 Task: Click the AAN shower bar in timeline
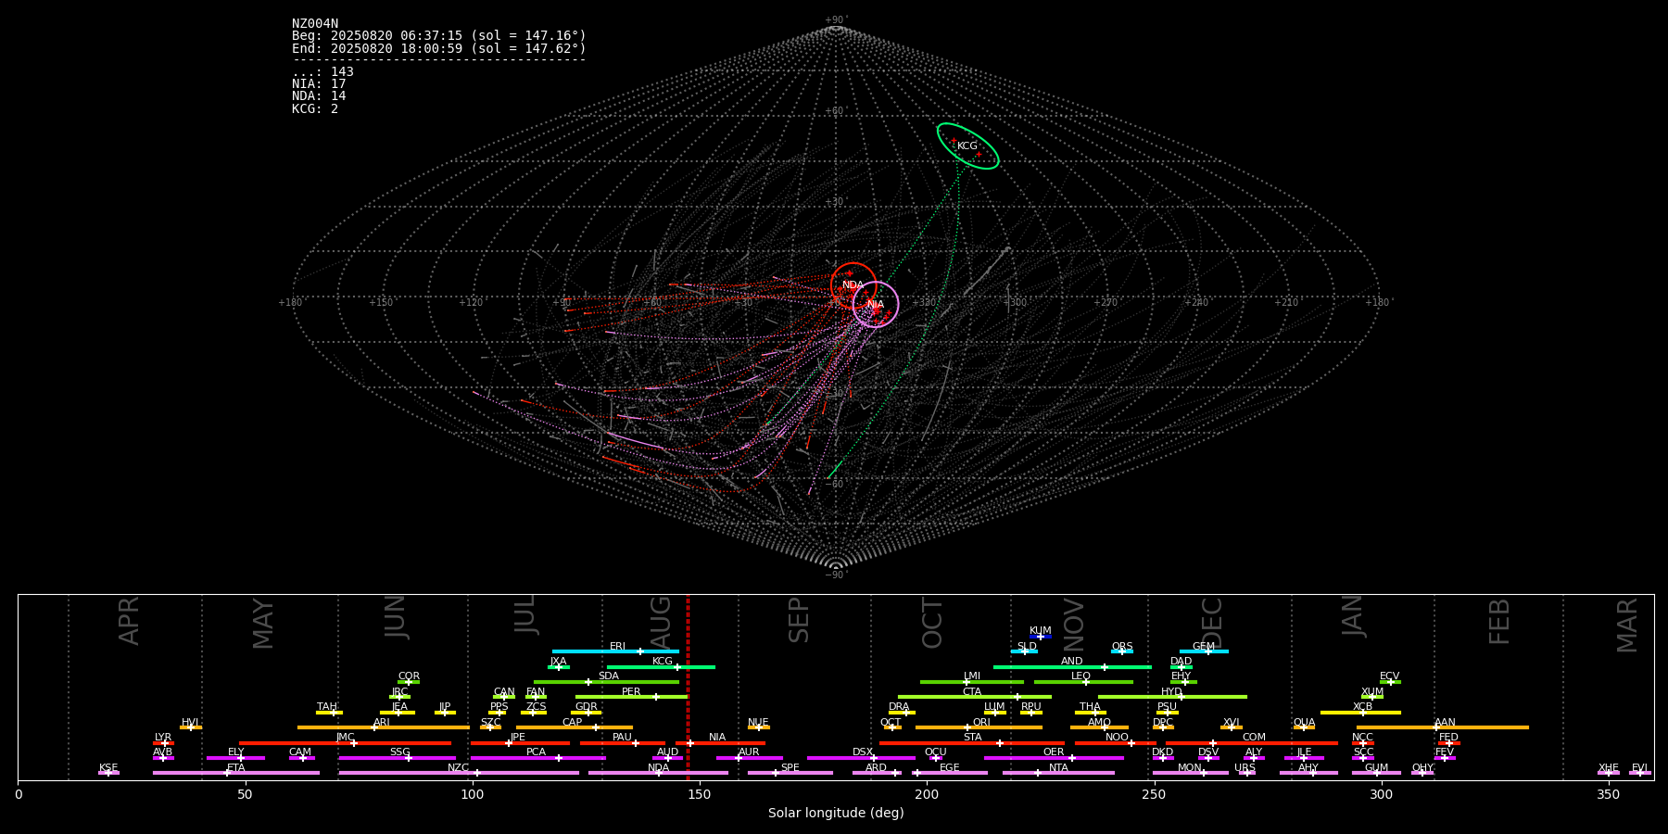pyautogui.click(x=1443, y=727)
